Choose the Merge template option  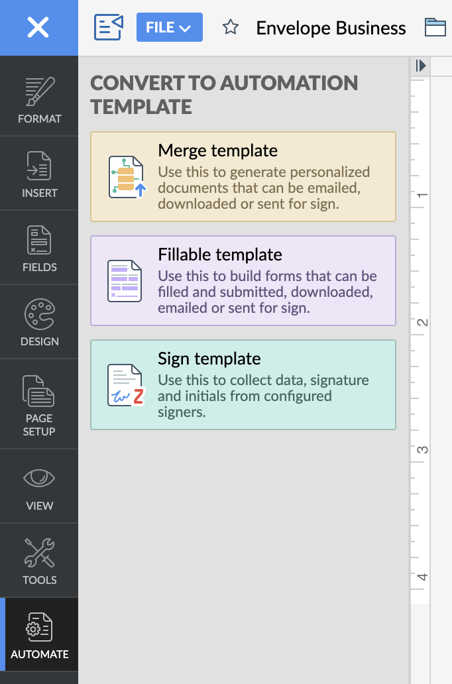click(243, 176)
